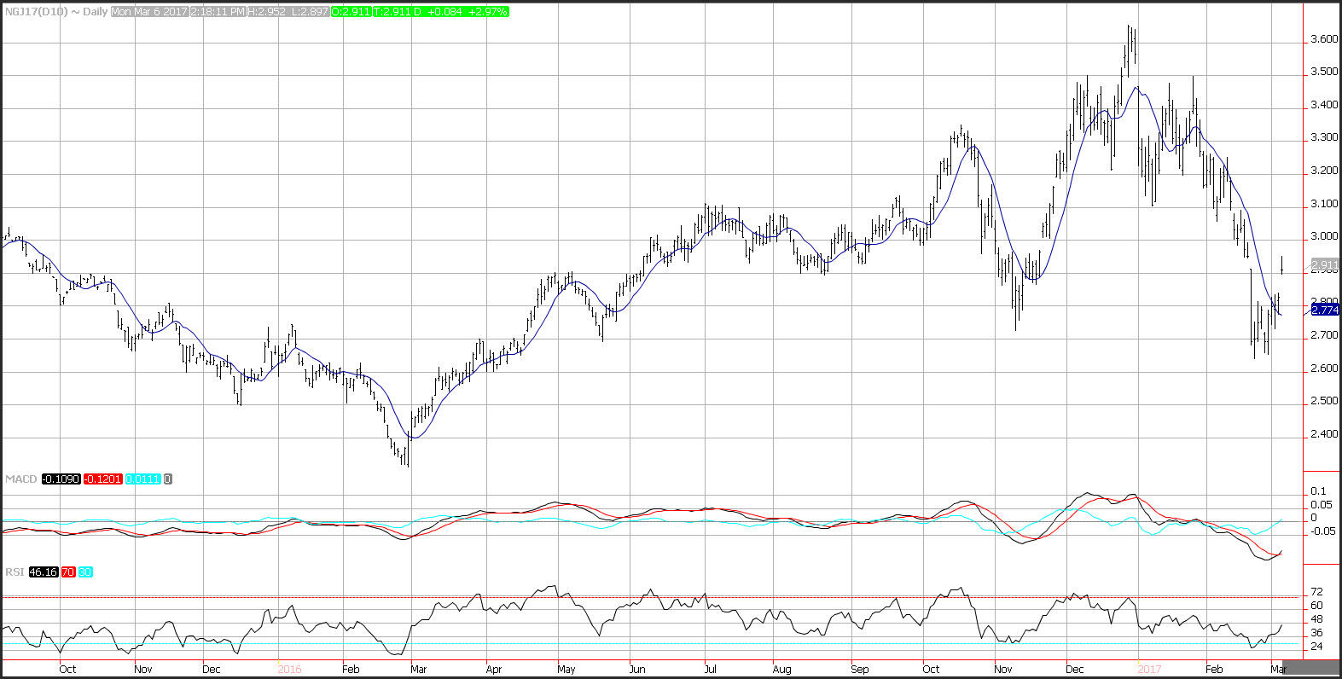Screen dimensions: 1342x679
Task: Click the blue 2.774 moving average tag
Action: pyautogui.click(x=1324, y=310)
